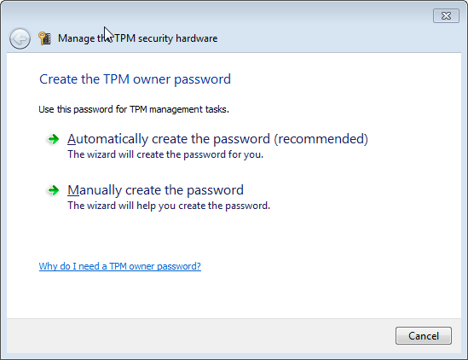Close the TPM wizard with the X button

coord(446,15)
